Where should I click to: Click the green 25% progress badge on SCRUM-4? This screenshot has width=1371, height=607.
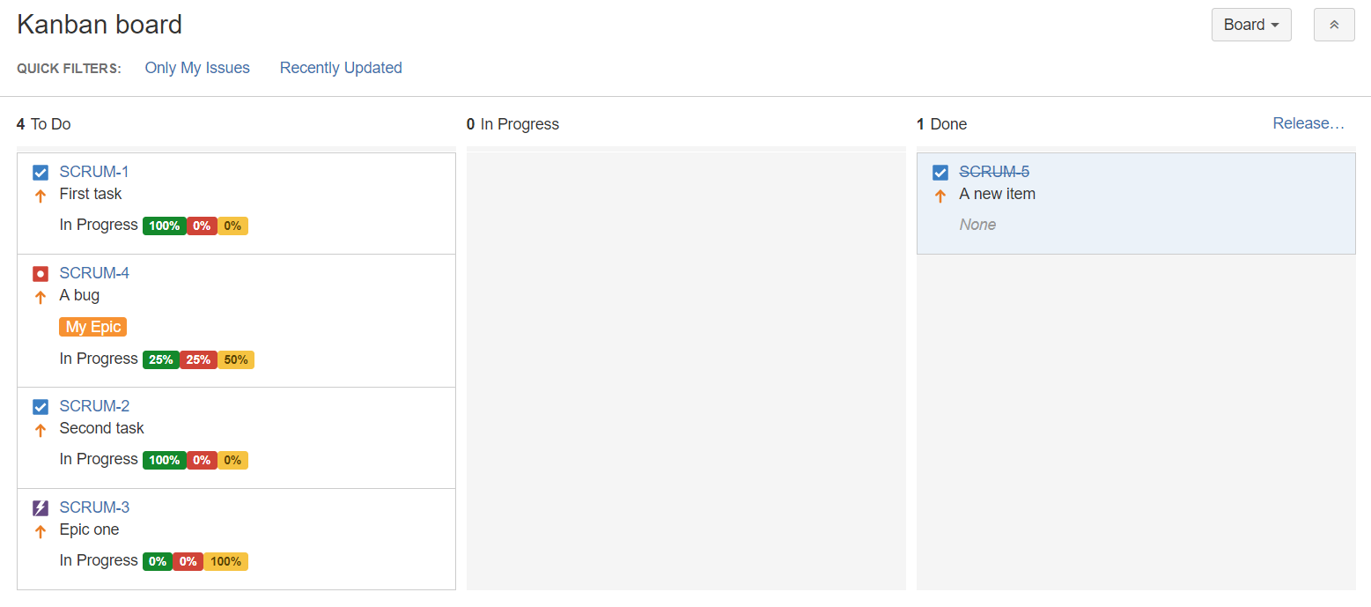click(161, 359)
